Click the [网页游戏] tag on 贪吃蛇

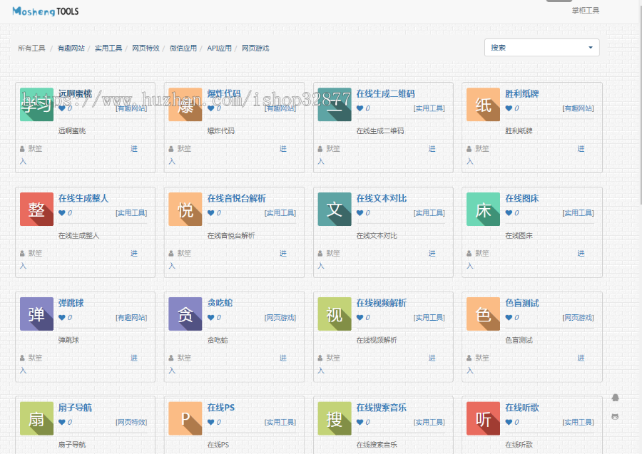pyautogui.click(x=280, y=317)
